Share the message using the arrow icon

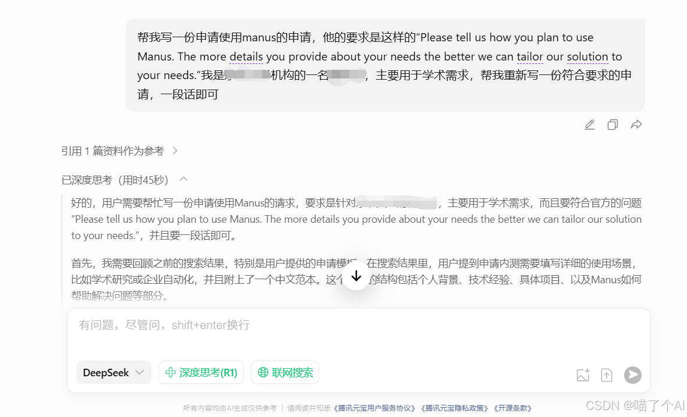[x=636, y=125]
